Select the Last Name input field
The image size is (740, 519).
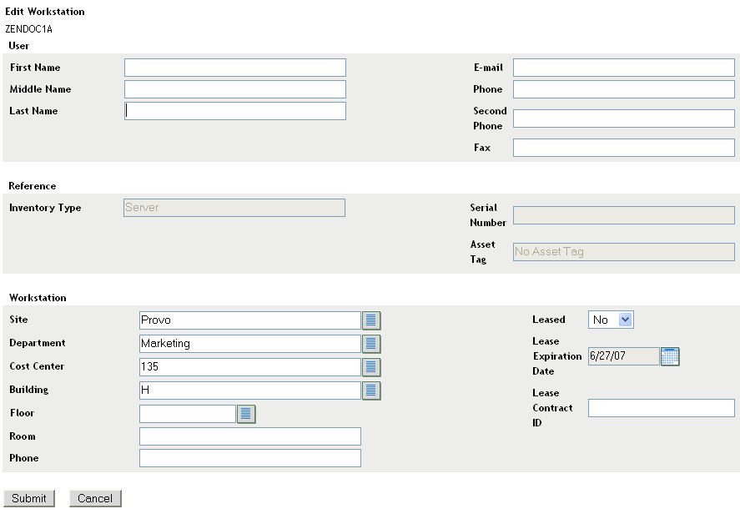point(234,111)
